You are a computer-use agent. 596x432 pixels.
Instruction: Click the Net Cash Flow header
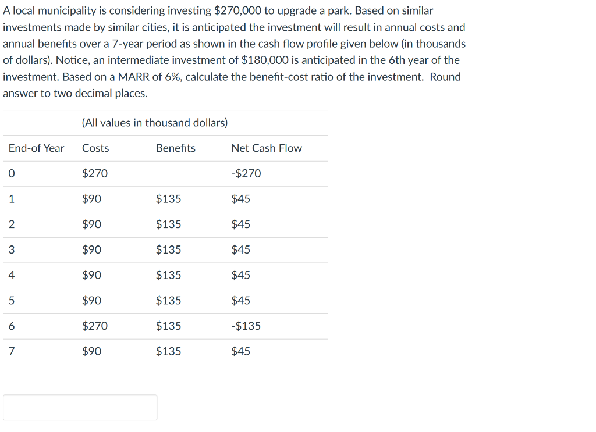(x=267, y=148)
